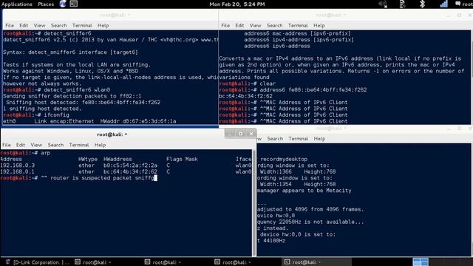Click MAC address bc:64:4b:34:f2:62 in arp table
The width and height of the screenshot is (473, 266).
(x=130, y=171)
